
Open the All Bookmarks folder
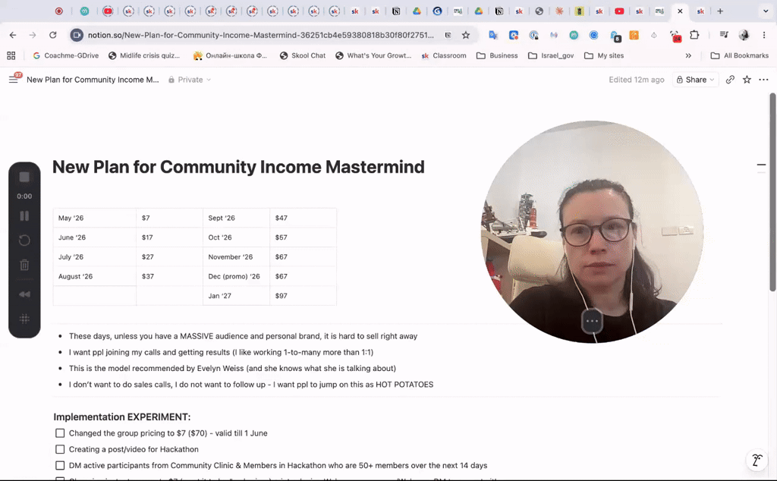739,55
